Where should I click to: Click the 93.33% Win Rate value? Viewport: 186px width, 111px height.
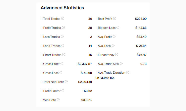tap(87, 100)
